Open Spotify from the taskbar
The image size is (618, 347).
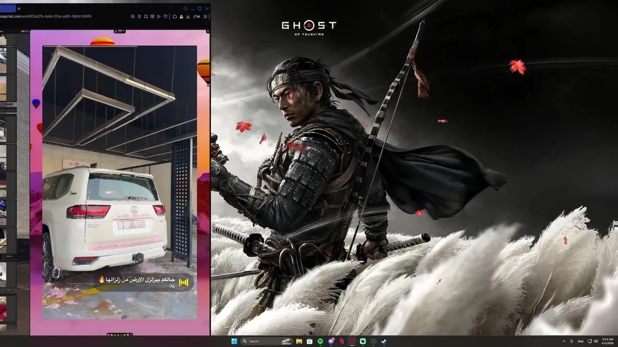pos(320,341)
